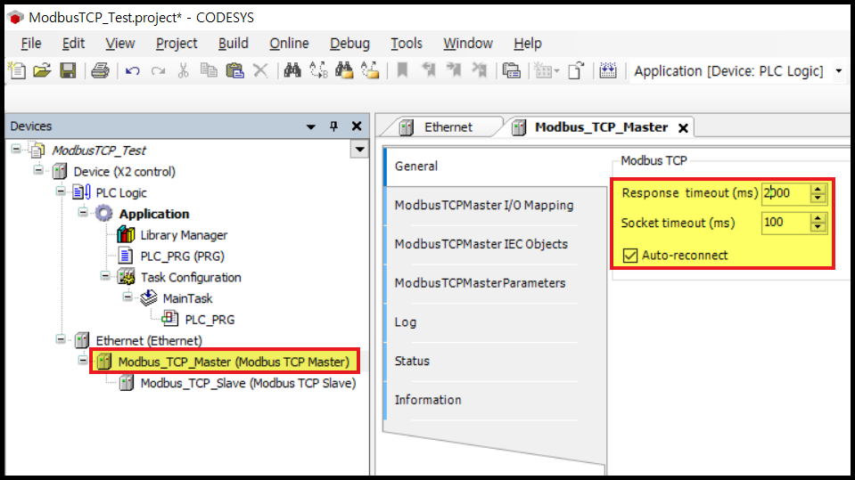Open the Status page
The image size is (855, 480).
point(495,362)
